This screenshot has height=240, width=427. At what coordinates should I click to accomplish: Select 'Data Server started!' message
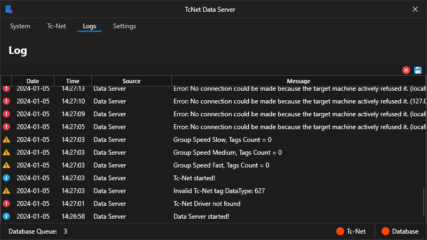[x=201, y=217]
